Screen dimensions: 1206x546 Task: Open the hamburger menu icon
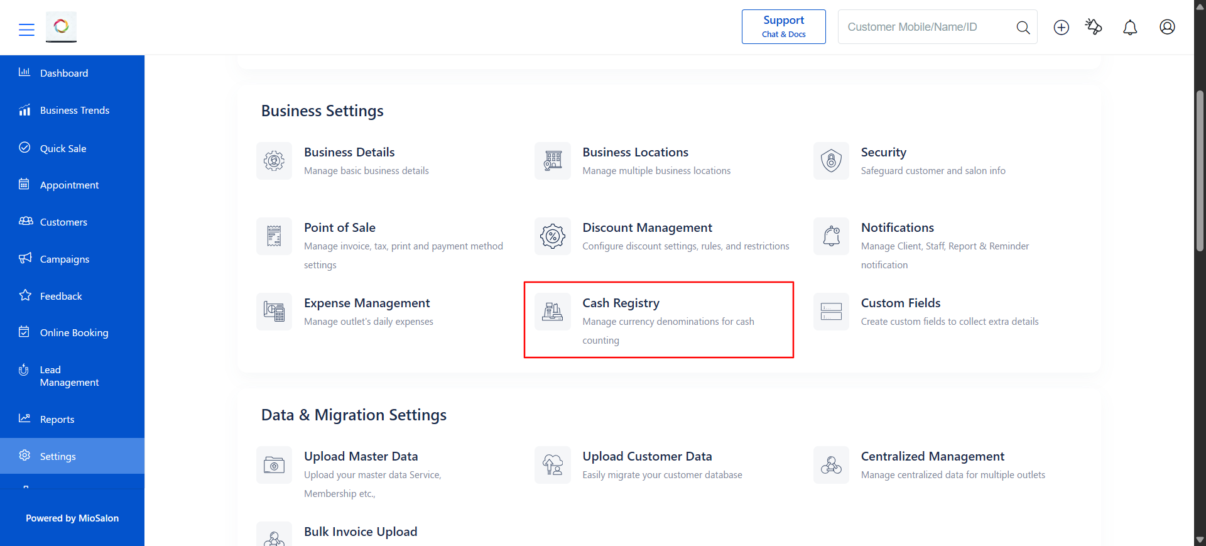26,30
